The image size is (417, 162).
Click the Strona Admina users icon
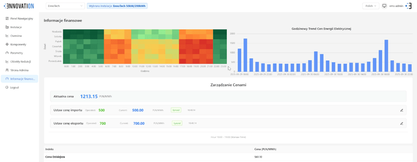pos(7,70)
